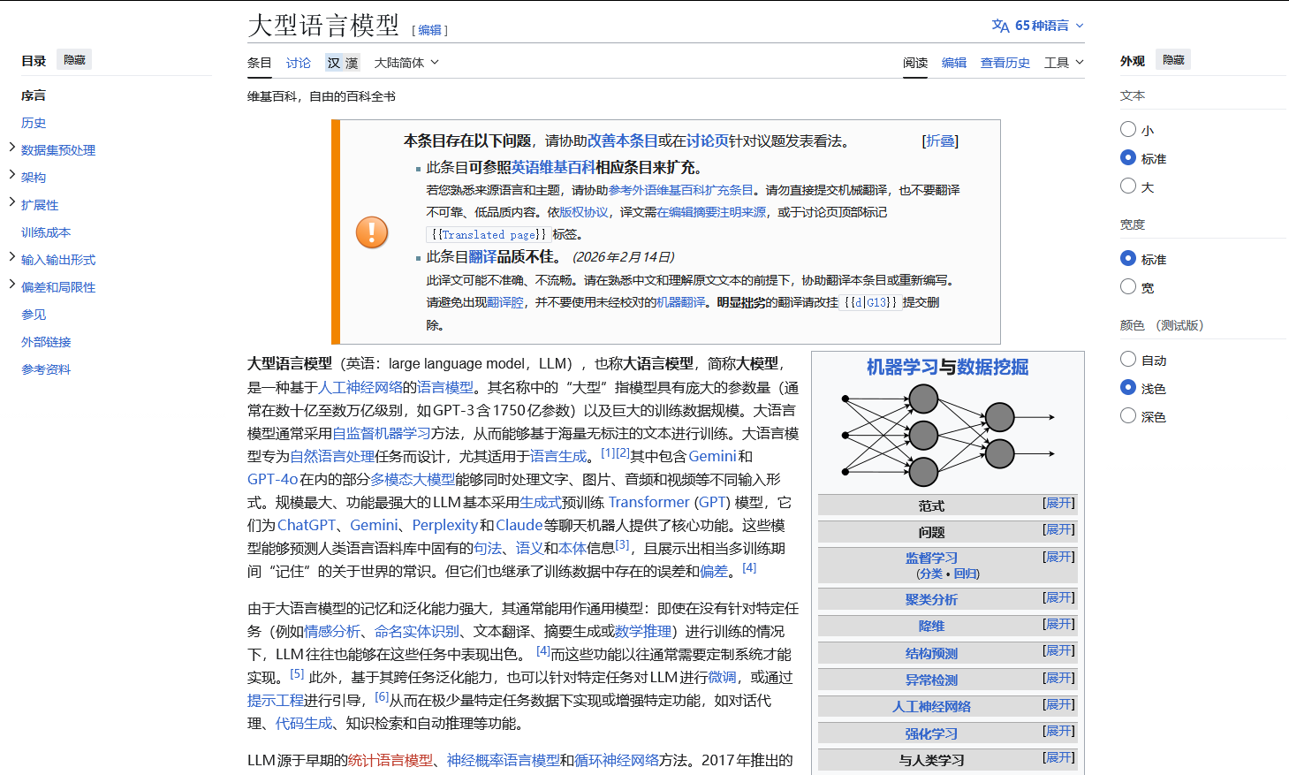Open the 工具 tools dropdown
The image size is (1289, 775).
click(1064, 63)
